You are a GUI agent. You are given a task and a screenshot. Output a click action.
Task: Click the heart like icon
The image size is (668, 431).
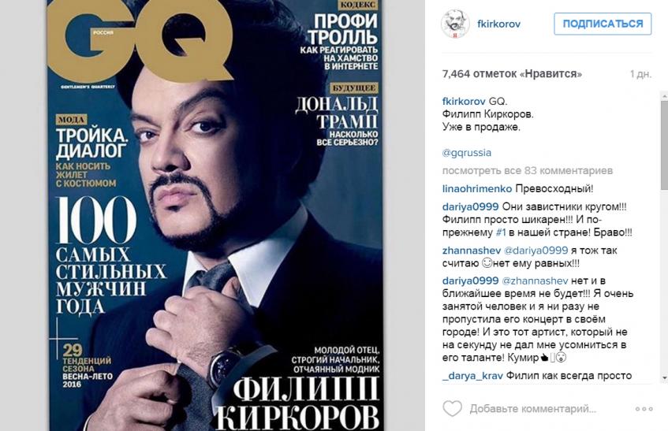(452, 408)
